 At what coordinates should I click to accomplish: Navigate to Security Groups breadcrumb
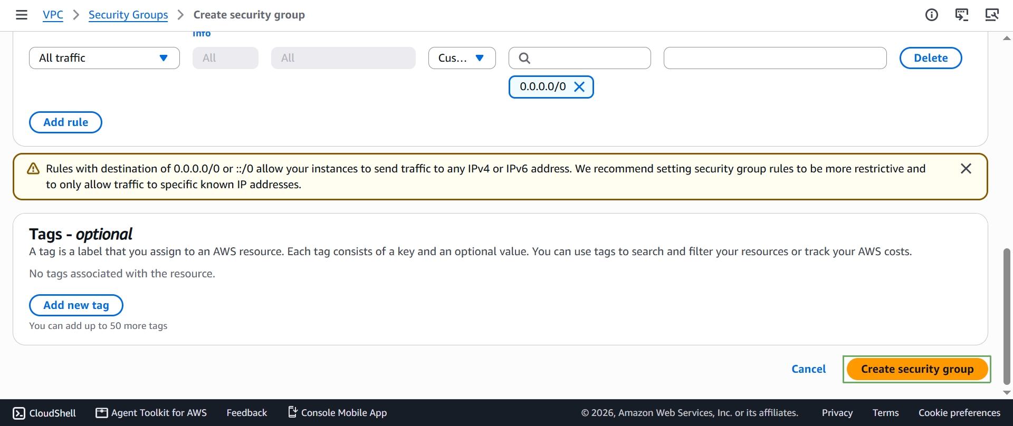128,15
